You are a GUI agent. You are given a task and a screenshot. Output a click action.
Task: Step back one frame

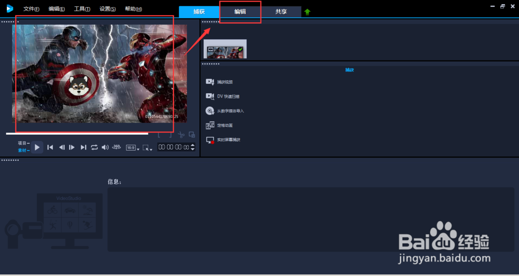pos(62,147)
